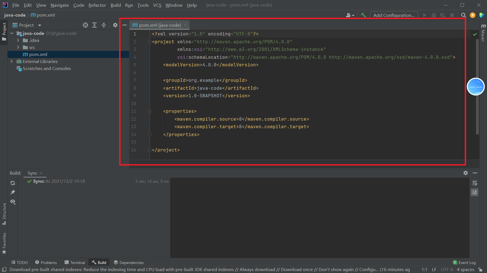487x273 pixels.
Task: Click Collapse All in Project panel header
Action: click(104, 25)
